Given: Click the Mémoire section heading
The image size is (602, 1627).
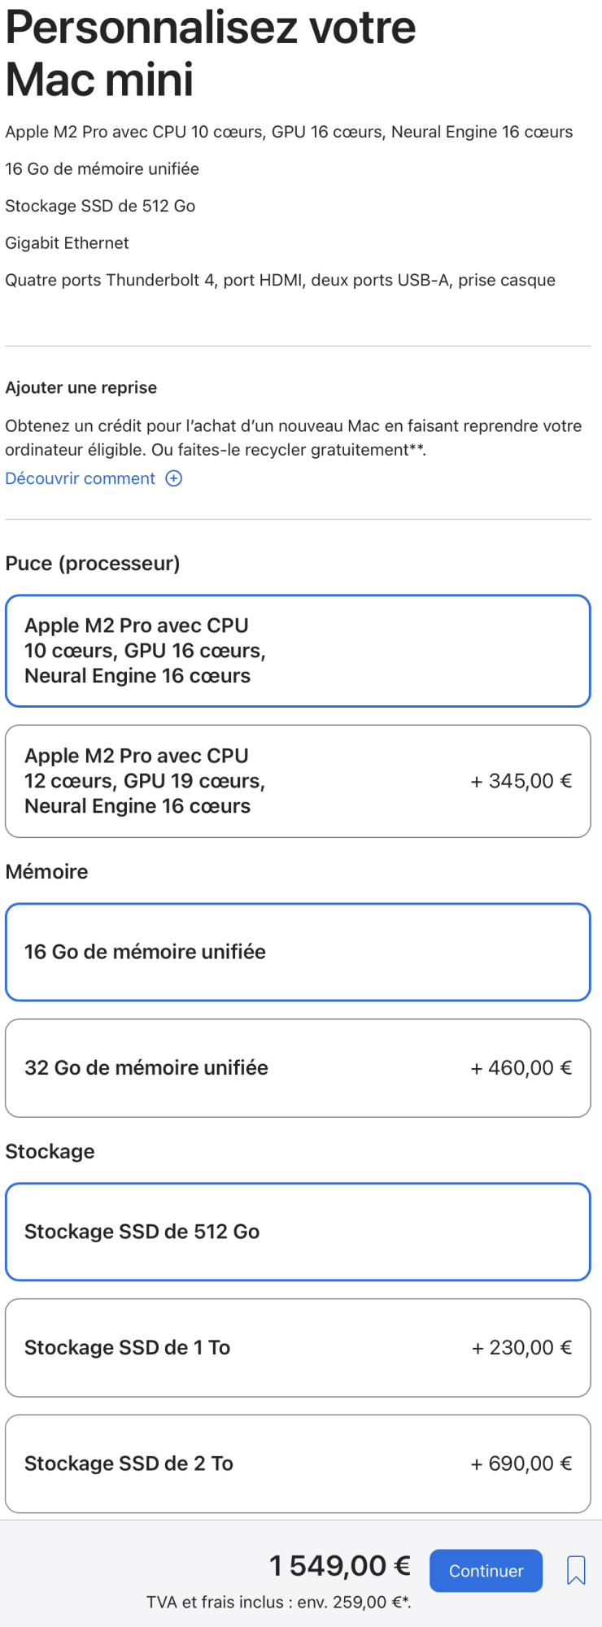Looking at the screenshot, I should pyautogui.click(x=47, y=872).
